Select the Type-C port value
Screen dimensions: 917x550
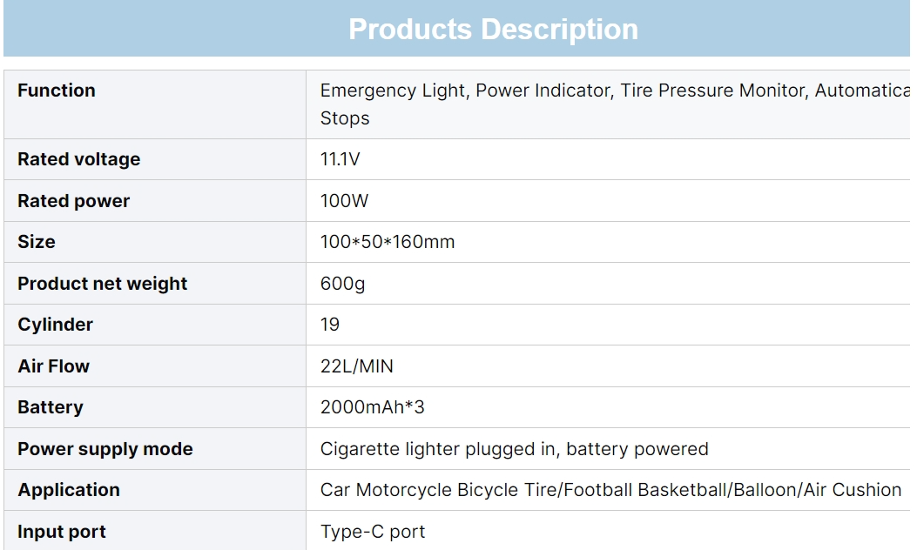click(373, 532)
